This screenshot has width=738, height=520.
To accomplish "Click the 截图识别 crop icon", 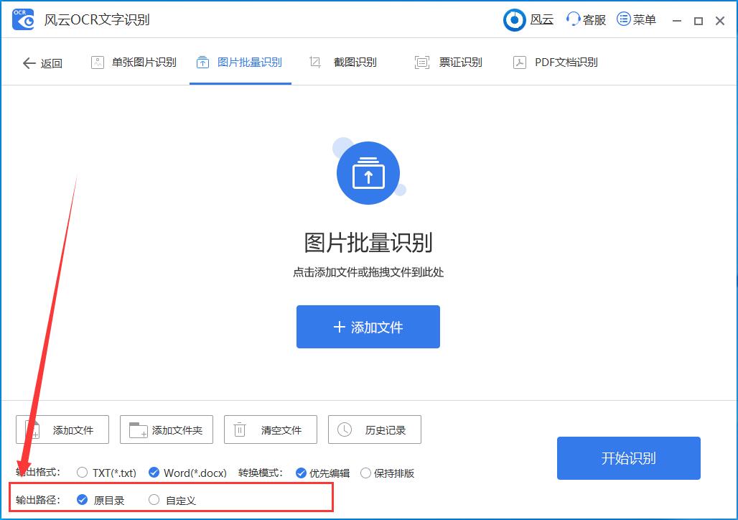I will click(315, 62).
